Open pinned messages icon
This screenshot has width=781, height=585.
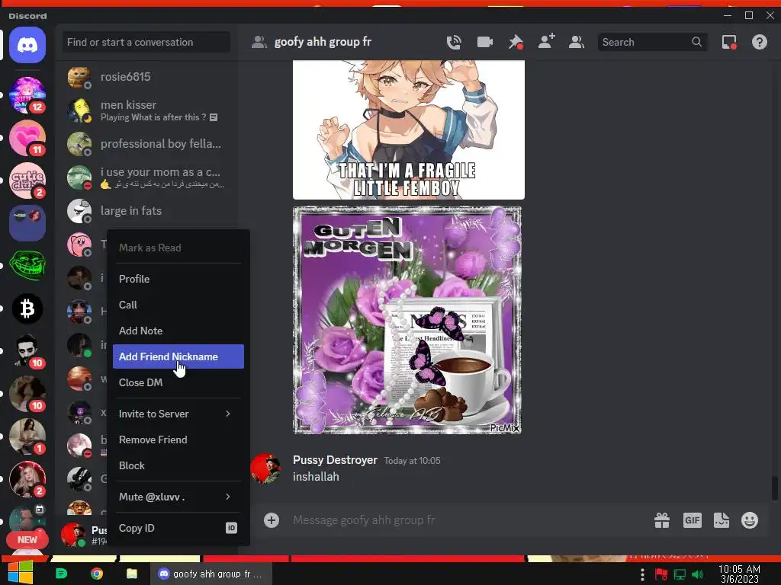(516, 43)
